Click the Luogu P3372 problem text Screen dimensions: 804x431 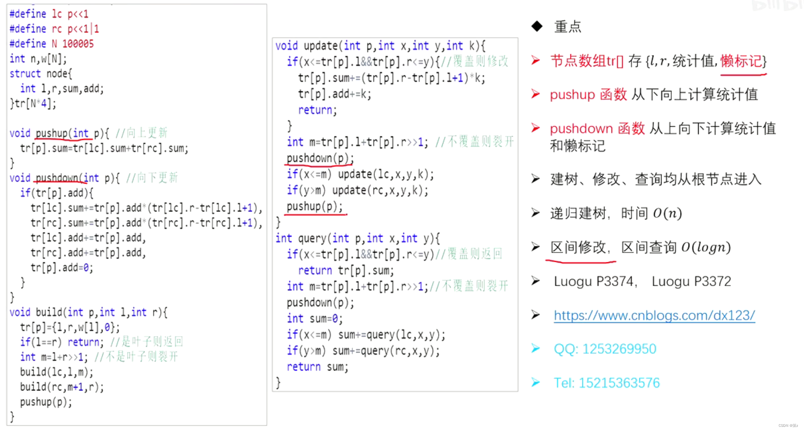[x=691, y=281]
